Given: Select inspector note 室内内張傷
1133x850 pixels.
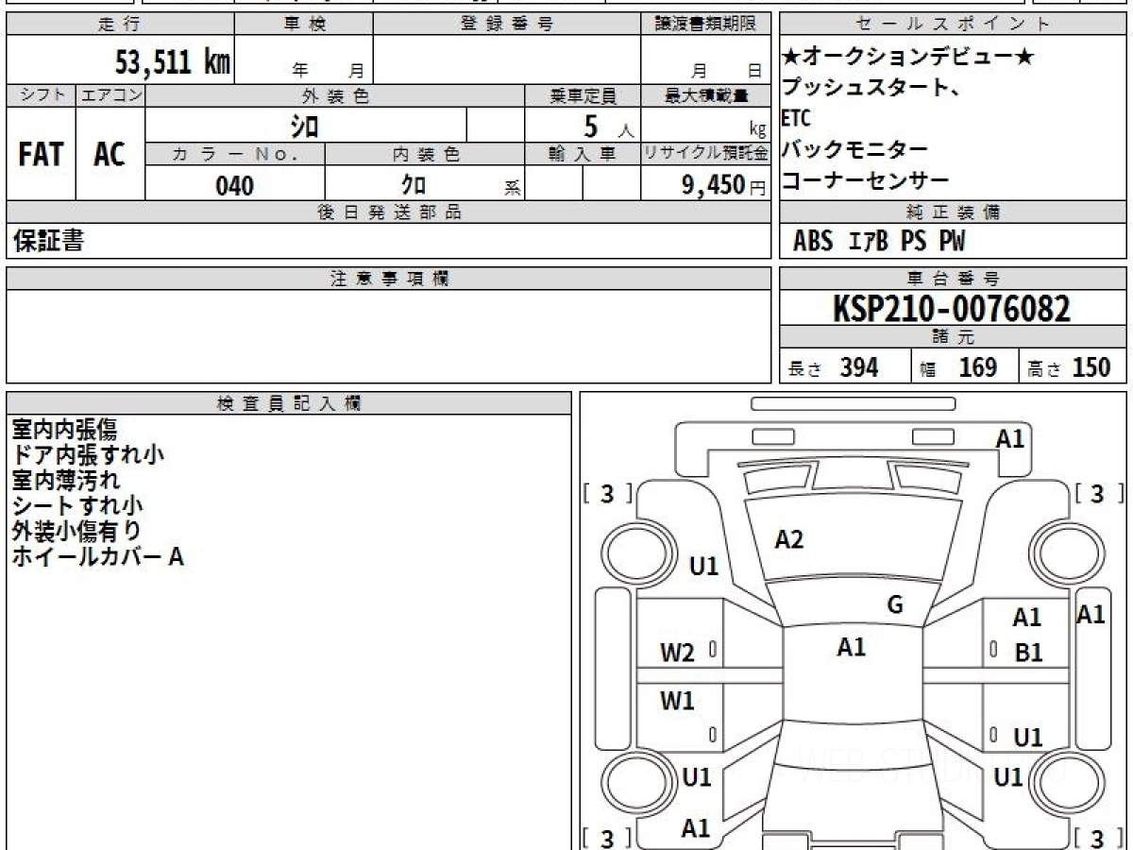Looking at the screenshot, I should coord(64,430).
